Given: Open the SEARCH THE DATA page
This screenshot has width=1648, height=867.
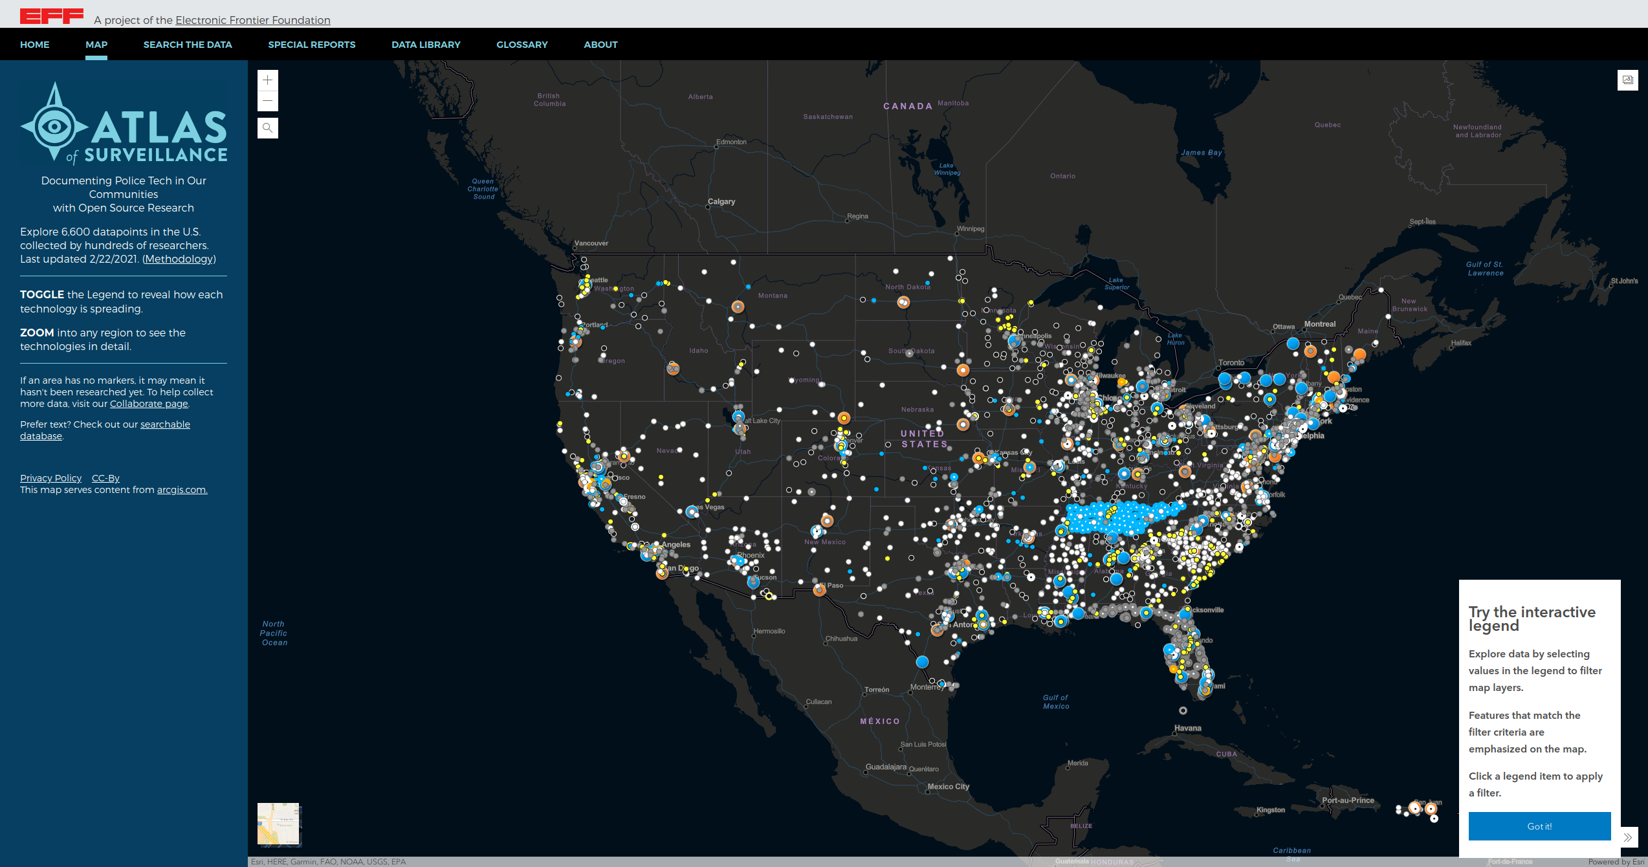Looking at the screenshot, I should (x=187, y=44).
